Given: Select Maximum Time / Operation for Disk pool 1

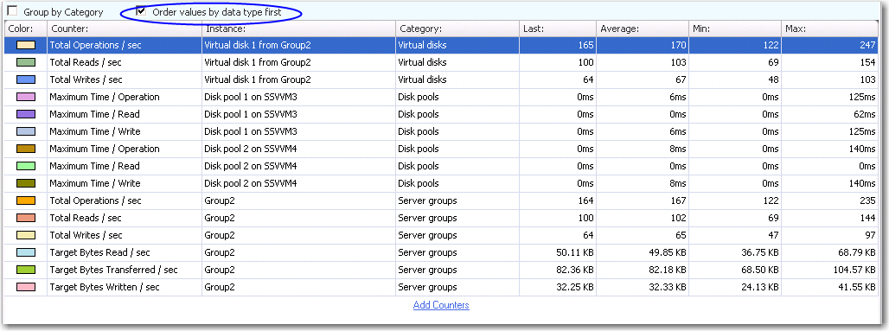Looking at the screenshot, I should [105, 97].
